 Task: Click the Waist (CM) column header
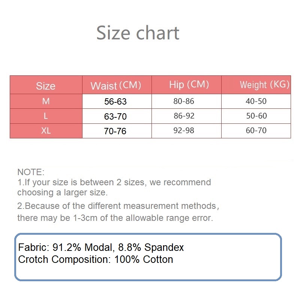click(115, 85)
